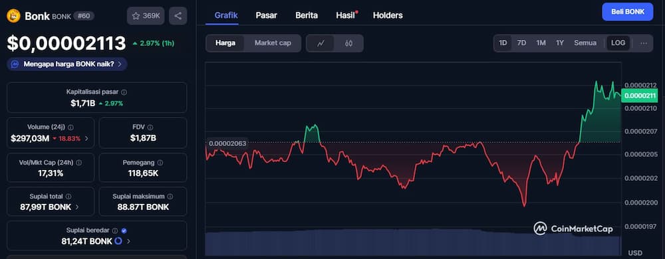665x259 pixels.
Task: Select Market cap chart mode
Action: pyautogui.click(x=273, y=43)
